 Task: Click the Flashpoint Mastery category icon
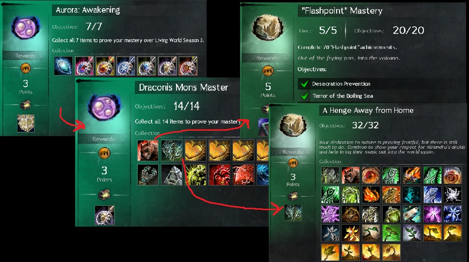click(x=268, y=29)
